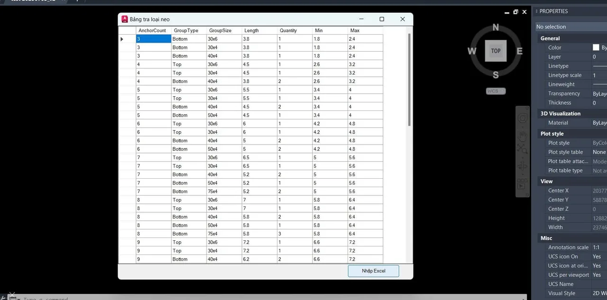Select 50x4 cell in AnchorCount 8 row
The height and width of the screenshot is (300, 607).
pos(224,225)
